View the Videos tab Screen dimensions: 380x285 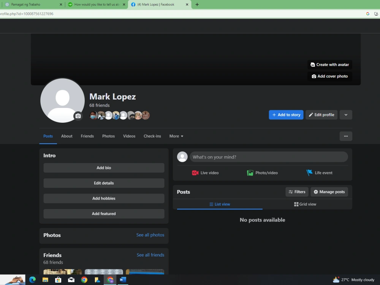(x=129, y=136)
